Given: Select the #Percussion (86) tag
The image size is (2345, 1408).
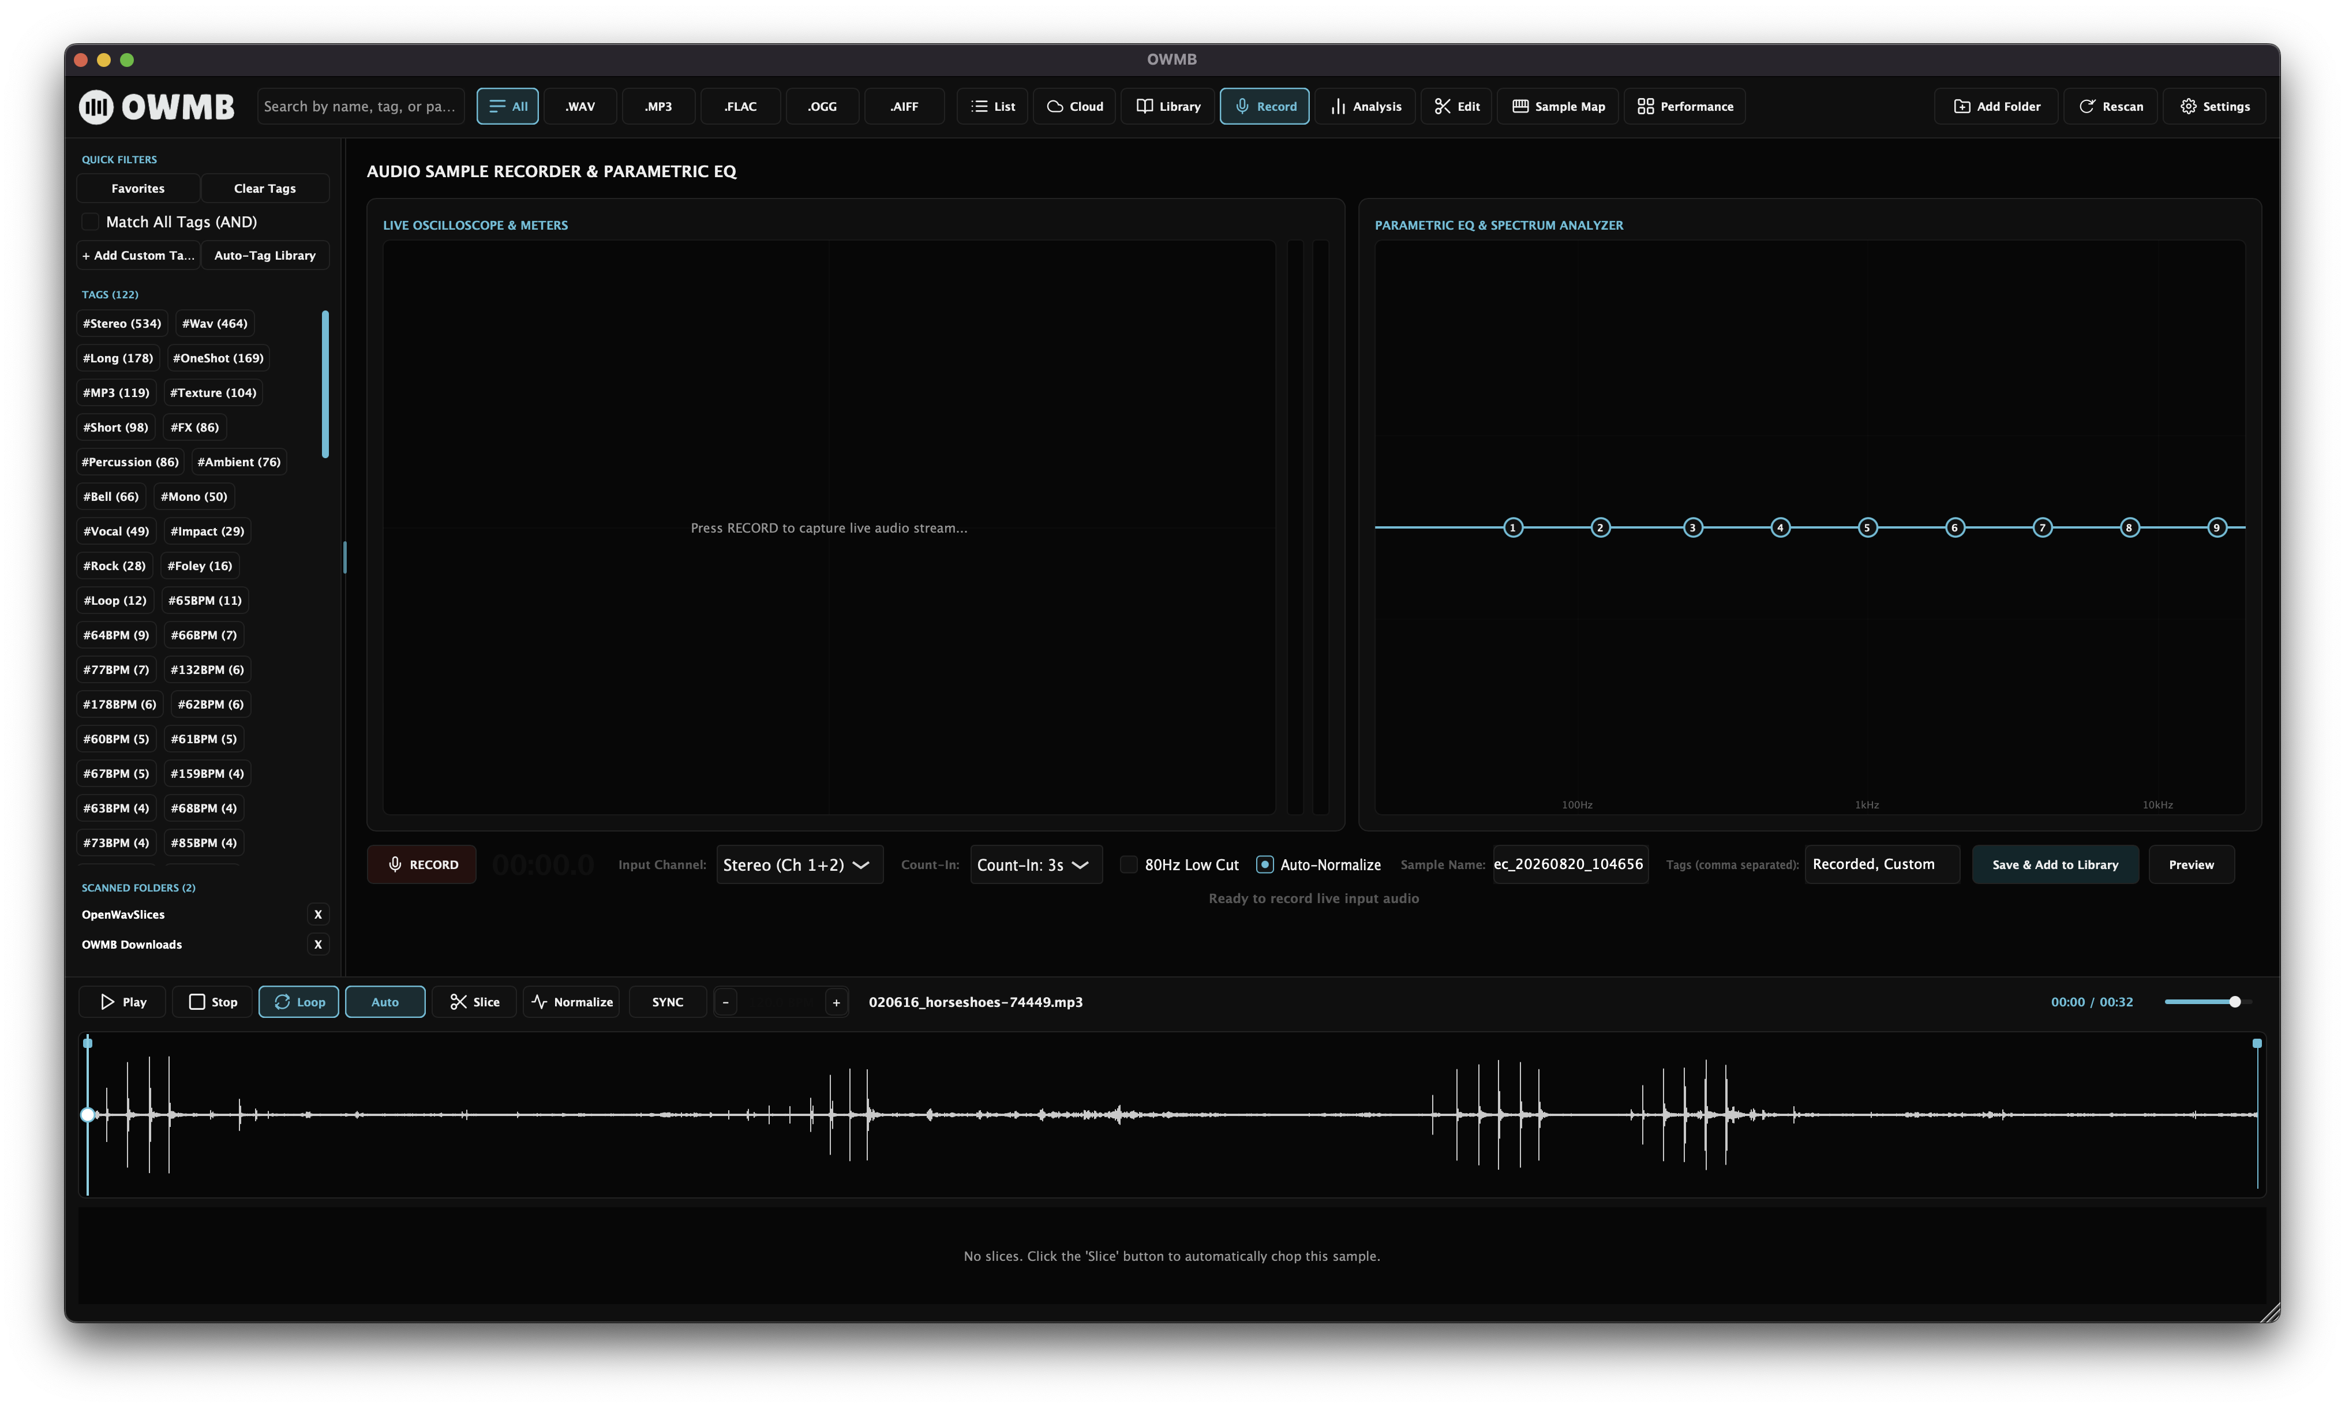Looking at the screenshot, I should (x=130, y=462).
